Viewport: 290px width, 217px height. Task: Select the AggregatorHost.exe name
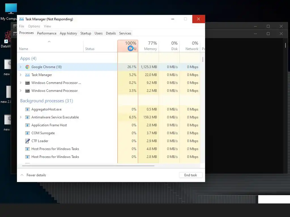pyautogui.click(x=46, y=109)
